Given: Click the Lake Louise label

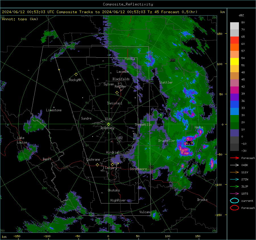Looking at the screenshot, I should coord(22,140).
